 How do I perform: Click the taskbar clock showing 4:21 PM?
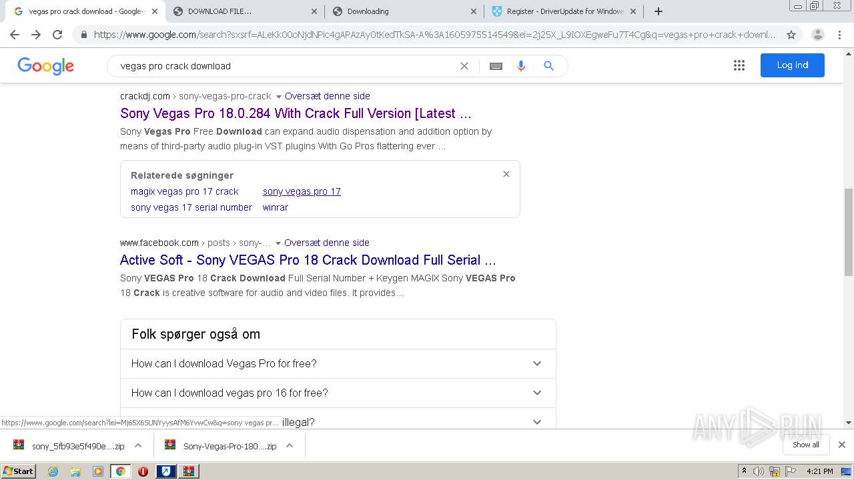pyautogui.click(x=820, y=471)
